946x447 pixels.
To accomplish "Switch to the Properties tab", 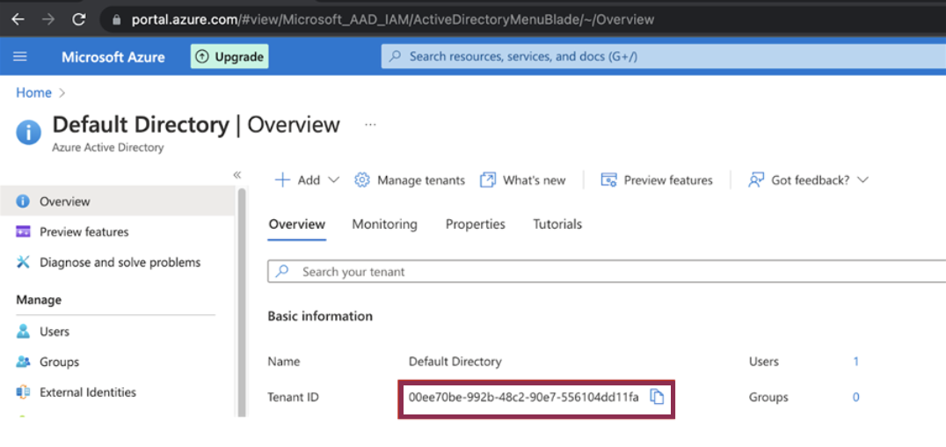I will pyautogui.click(x=476, y=224).
